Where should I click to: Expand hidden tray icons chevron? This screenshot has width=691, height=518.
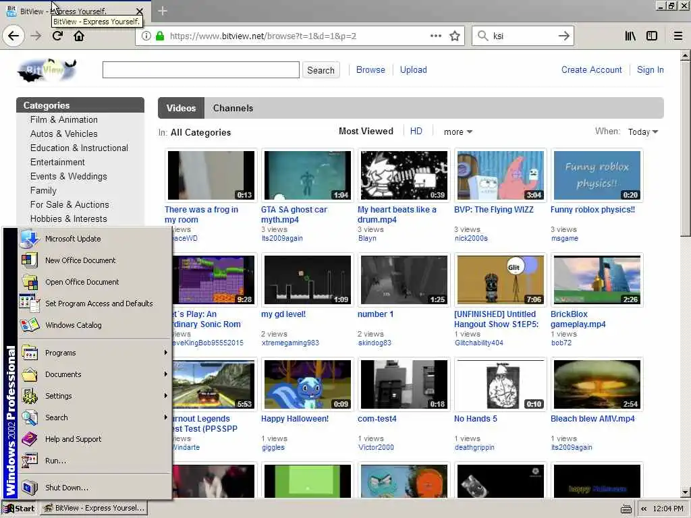(x=644, y=509)
